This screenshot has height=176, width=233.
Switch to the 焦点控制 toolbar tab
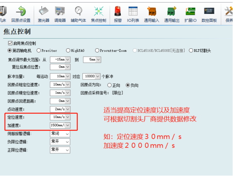coord(98,14)
